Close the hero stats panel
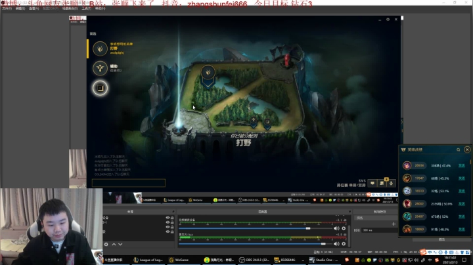The image size is (473, 265). [467, 150]
